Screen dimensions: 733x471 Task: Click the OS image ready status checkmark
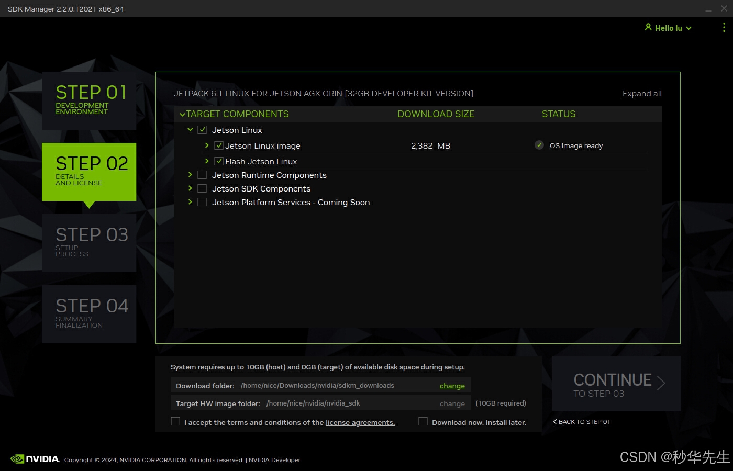click(539, 145)
